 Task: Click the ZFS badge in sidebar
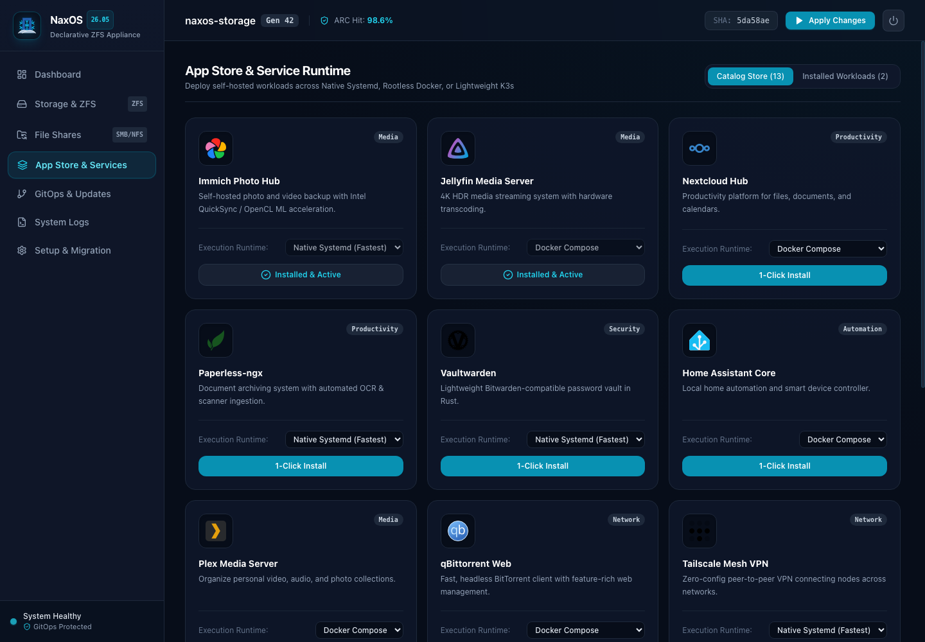tap(137, 104)
